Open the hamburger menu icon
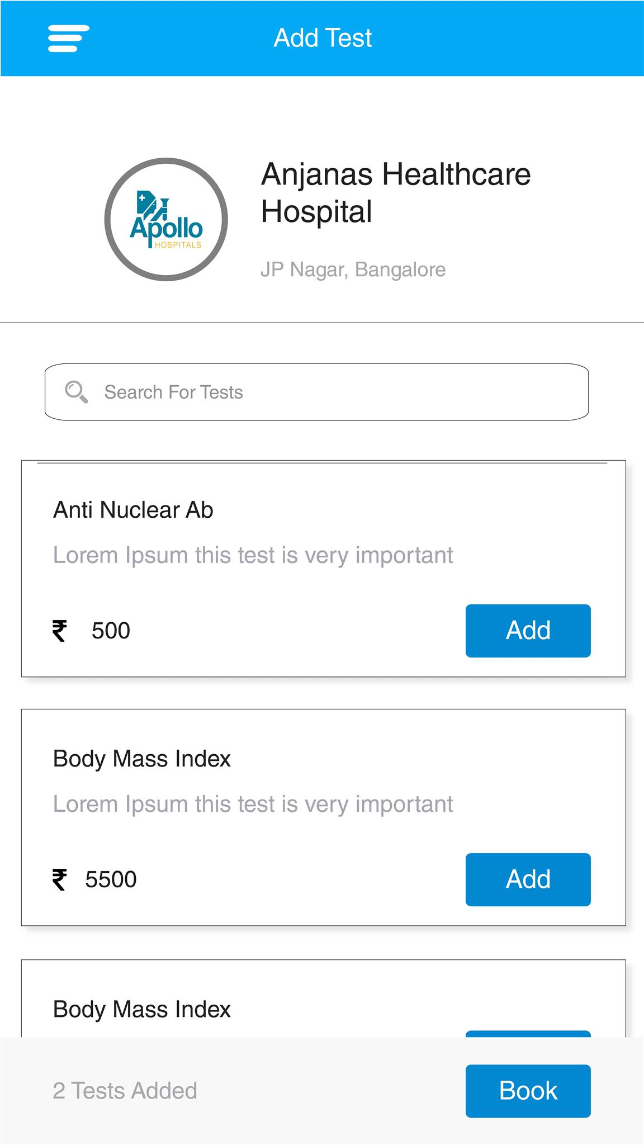The height and width of the screenshot is (1145, 644). click(68, 39)
